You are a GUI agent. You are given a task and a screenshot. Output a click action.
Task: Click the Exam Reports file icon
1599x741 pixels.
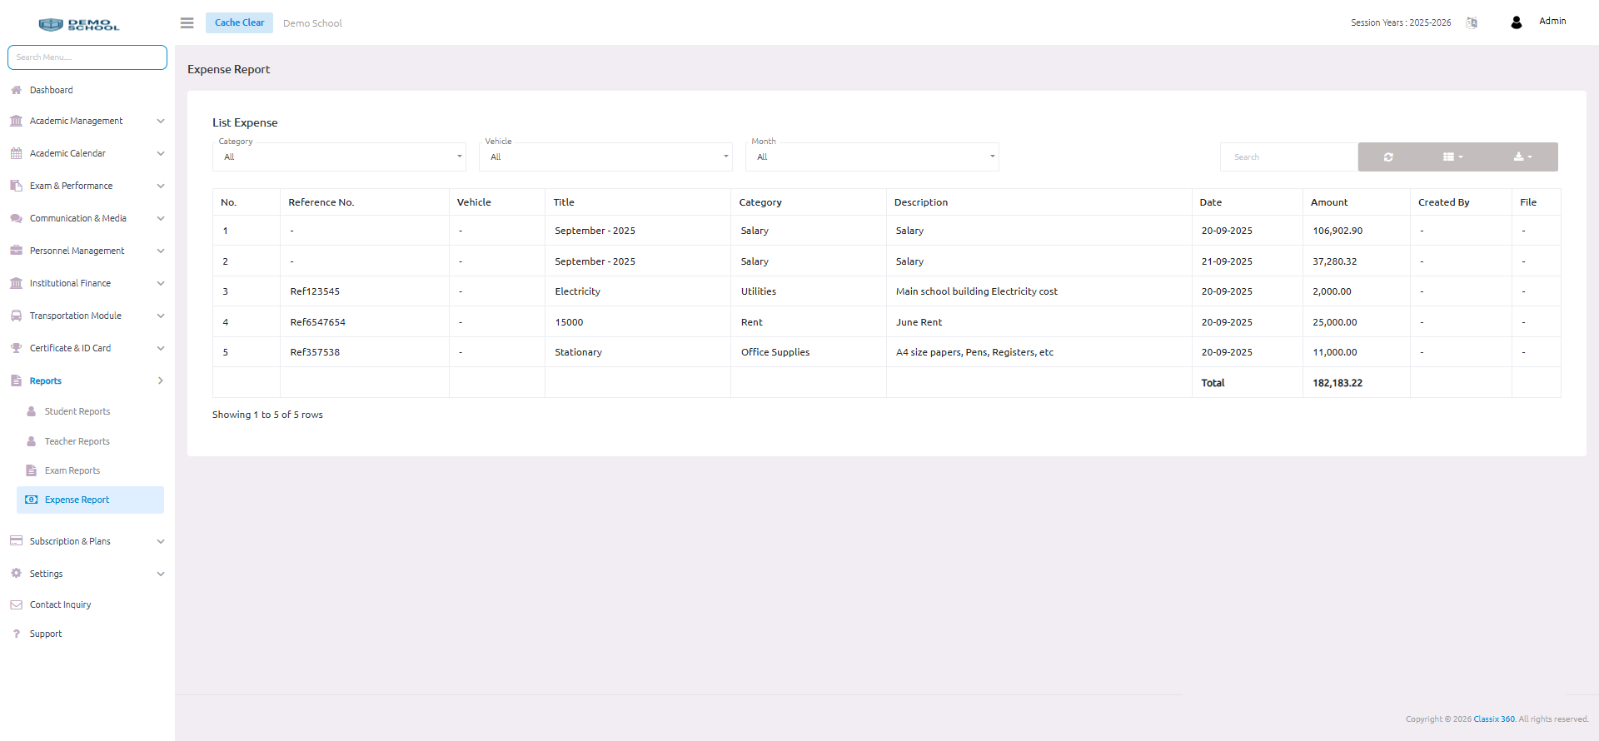pyautogui.click(x=31, y=470)
